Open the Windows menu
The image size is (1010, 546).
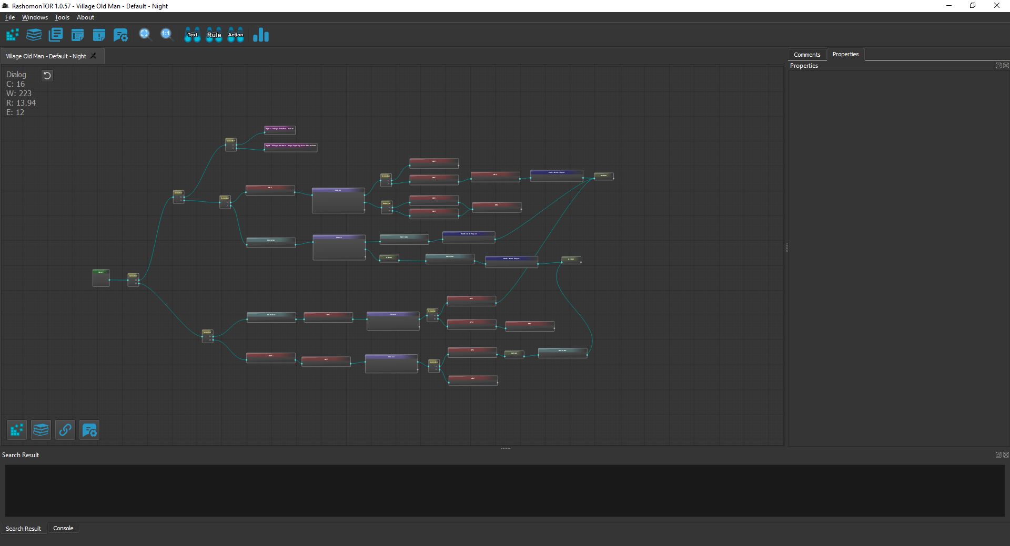35,17
